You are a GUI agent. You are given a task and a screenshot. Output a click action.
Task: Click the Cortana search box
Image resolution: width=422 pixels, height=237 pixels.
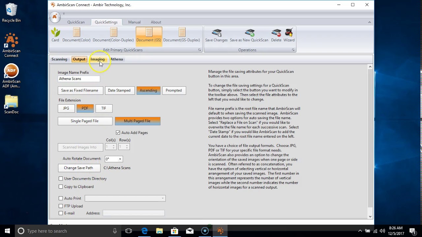tap(67, 231)
